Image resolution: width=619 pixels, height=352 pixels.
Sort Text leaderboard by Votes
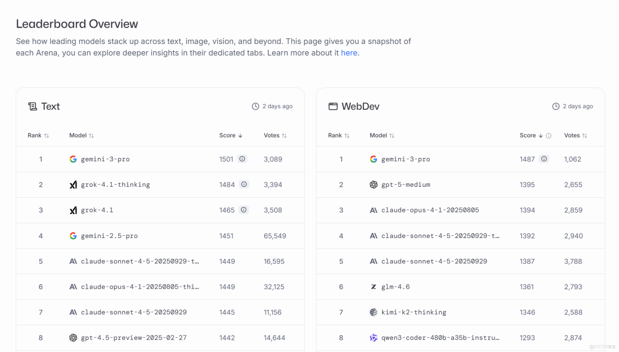(x=275, y=135)
